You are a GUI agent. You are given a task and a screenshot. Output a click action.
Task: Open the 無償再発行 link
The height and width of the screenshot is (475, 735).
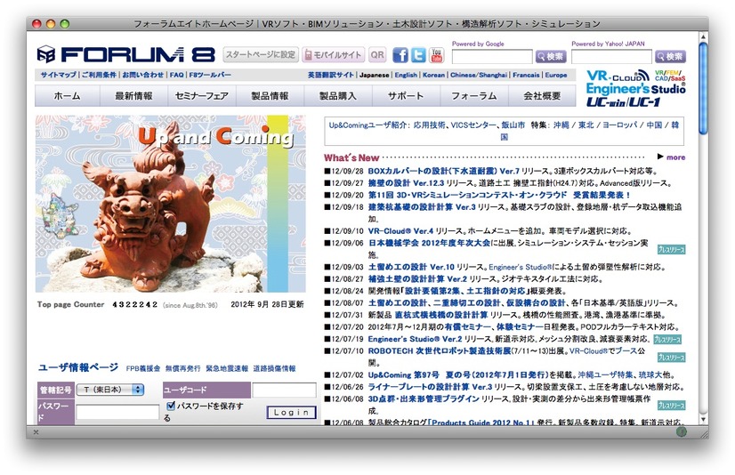pos(182,368)
